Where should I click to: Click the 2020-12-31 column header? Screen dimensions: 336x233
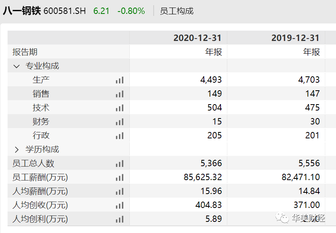[197, 38]
